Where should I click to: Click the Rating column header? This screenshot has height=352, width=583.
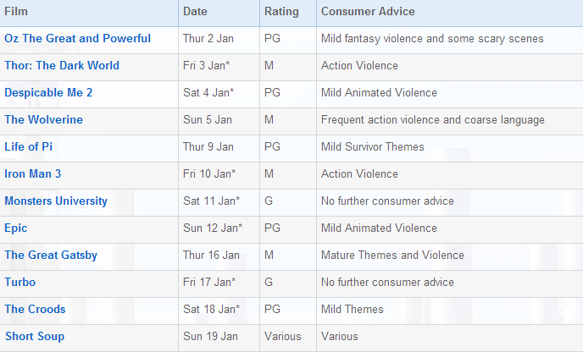coord(280,12)
